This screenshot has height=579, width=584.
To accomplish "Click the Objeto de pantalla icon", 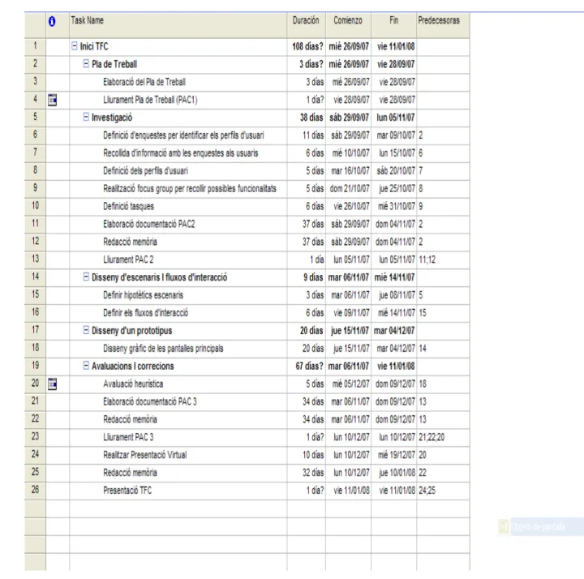I will (x=504, y=526).
